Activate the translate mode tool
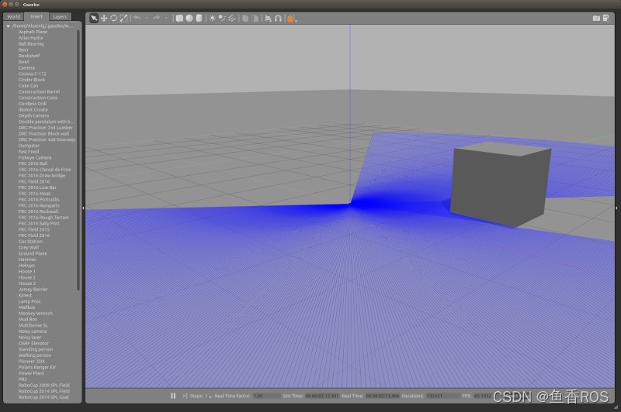The width and height of the screenshot is (621, 412). 104,18
